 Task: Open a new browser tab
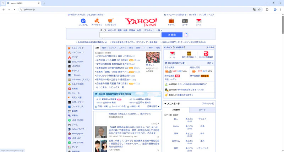click(44, 3)
